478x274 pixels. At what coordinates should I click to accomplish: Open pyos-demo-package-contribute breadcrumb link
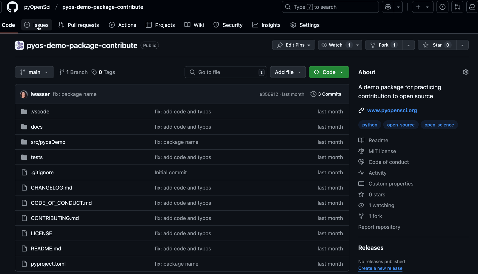[x=103, y=7]
